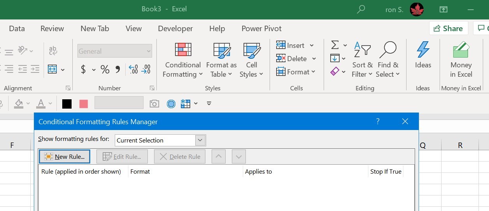Click the dialog Help question mark

(378, 121)
